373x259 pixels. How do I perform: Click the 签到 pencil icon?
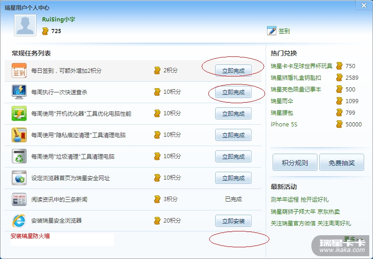point(271,31)
